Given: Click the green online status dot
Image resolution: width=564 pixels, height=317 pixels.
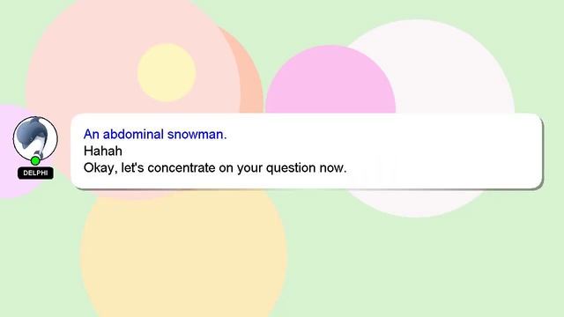Looking at the screenshot, I should [35, 160].
